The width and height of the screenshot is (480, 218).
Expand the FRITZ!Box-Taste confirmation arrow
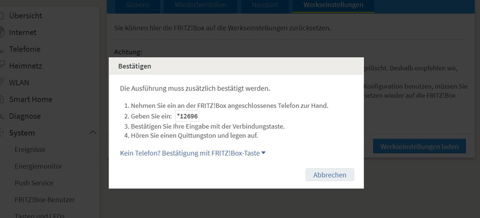point(264,153)
